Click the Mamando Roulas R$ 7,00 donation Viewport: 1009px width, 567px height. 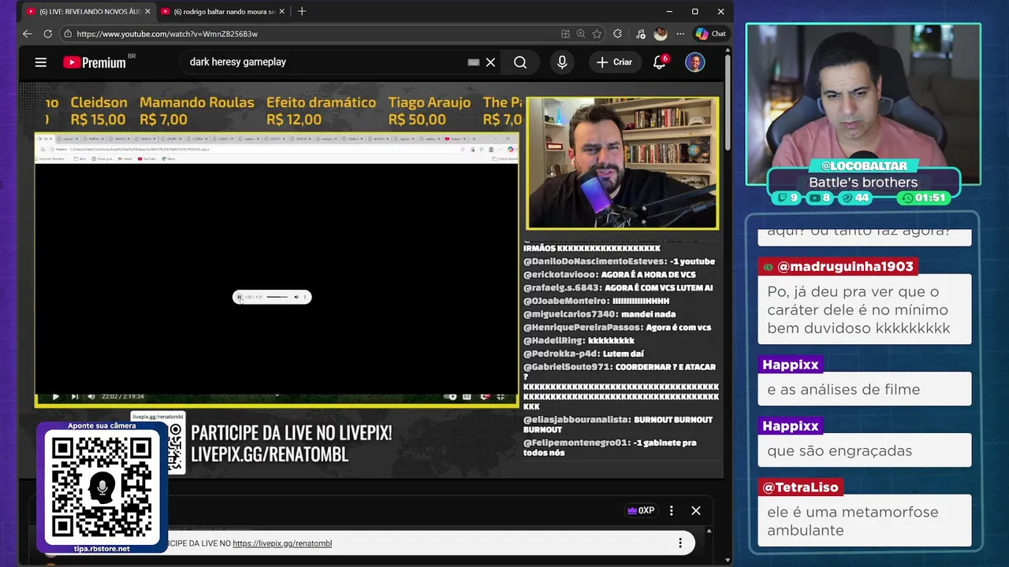pos(196,111)
